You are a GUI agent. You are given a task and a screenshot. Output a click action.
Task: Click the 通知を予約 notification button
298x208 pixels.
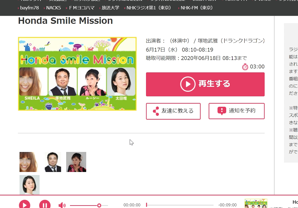[236, 111]
